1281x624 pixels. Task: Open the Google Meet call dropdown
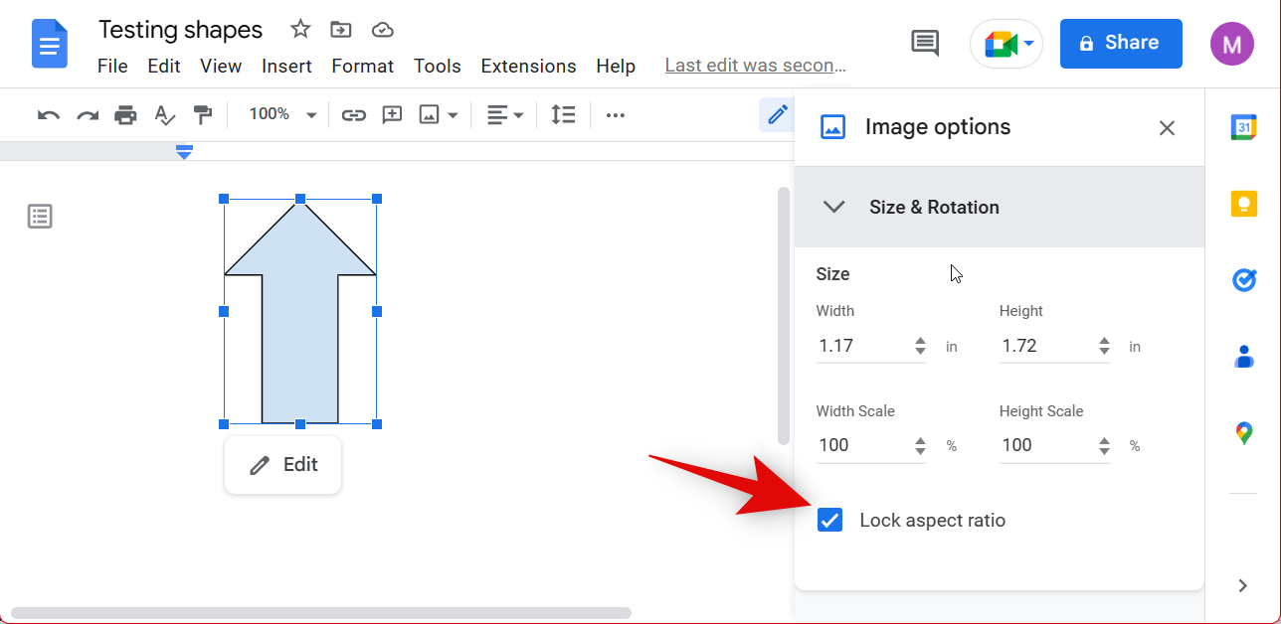point(1006,44)
